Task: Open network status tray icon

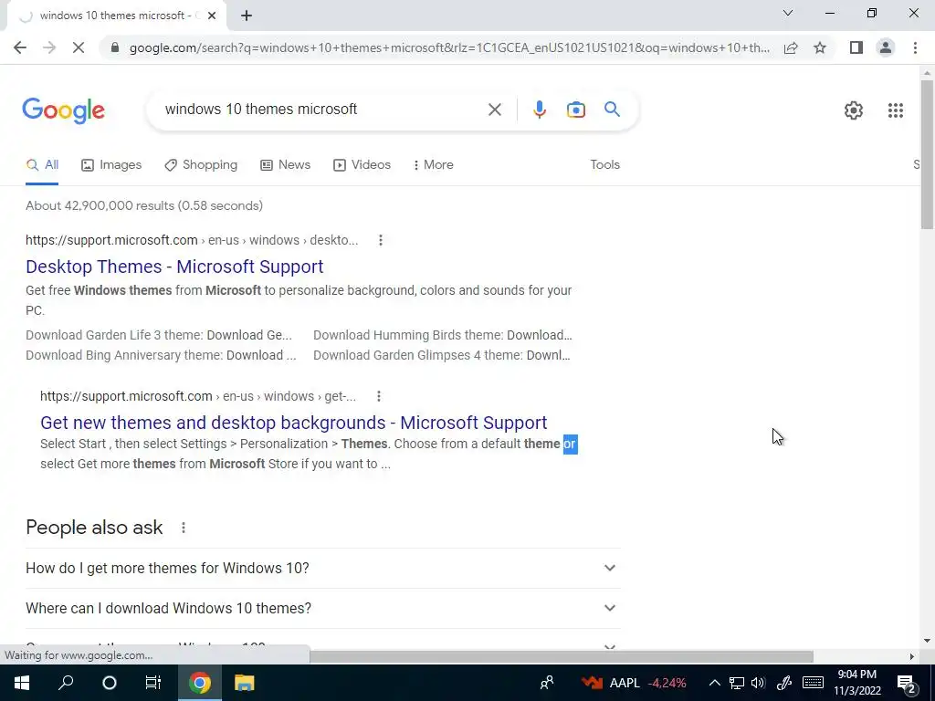Action: pos(737,683)
